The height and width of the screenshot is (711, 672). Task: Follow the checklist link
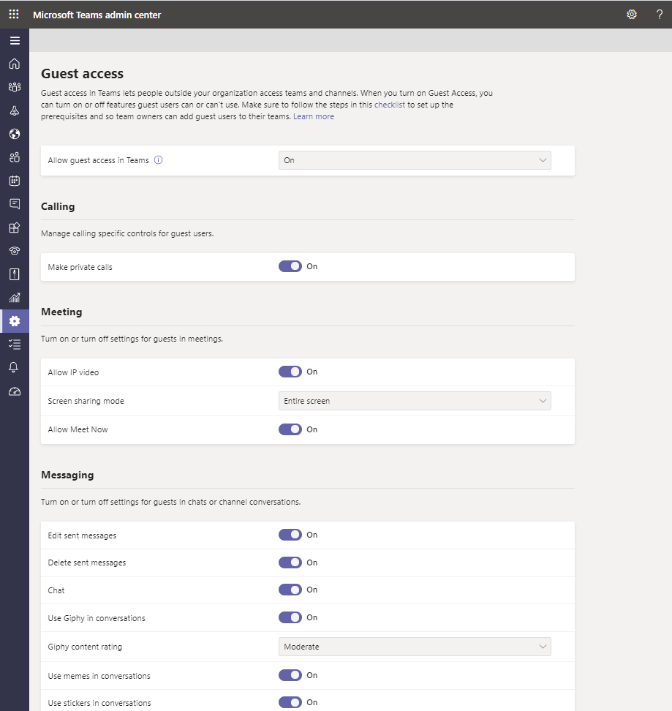coord(390,105)
